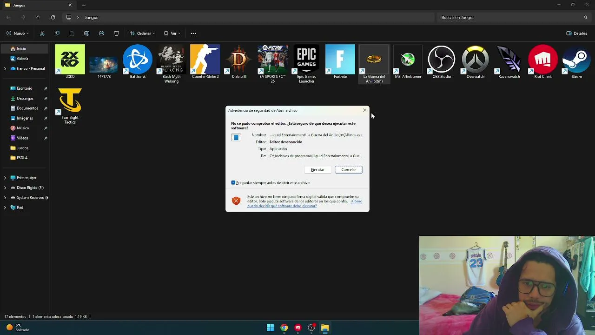Viewport: 595px width, 335px height.
Task: Refresh the Juegos folder view
Action: coord(53,17)
